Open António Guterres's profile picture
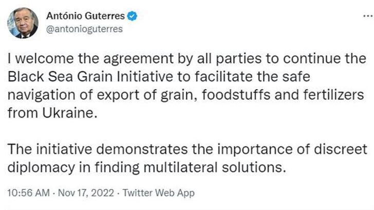Image resolution: width=374 pixels, height=210 pixels. [x=23, y=23]
